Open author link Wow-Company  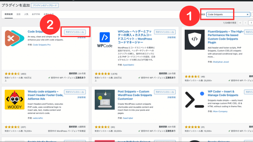220,111
